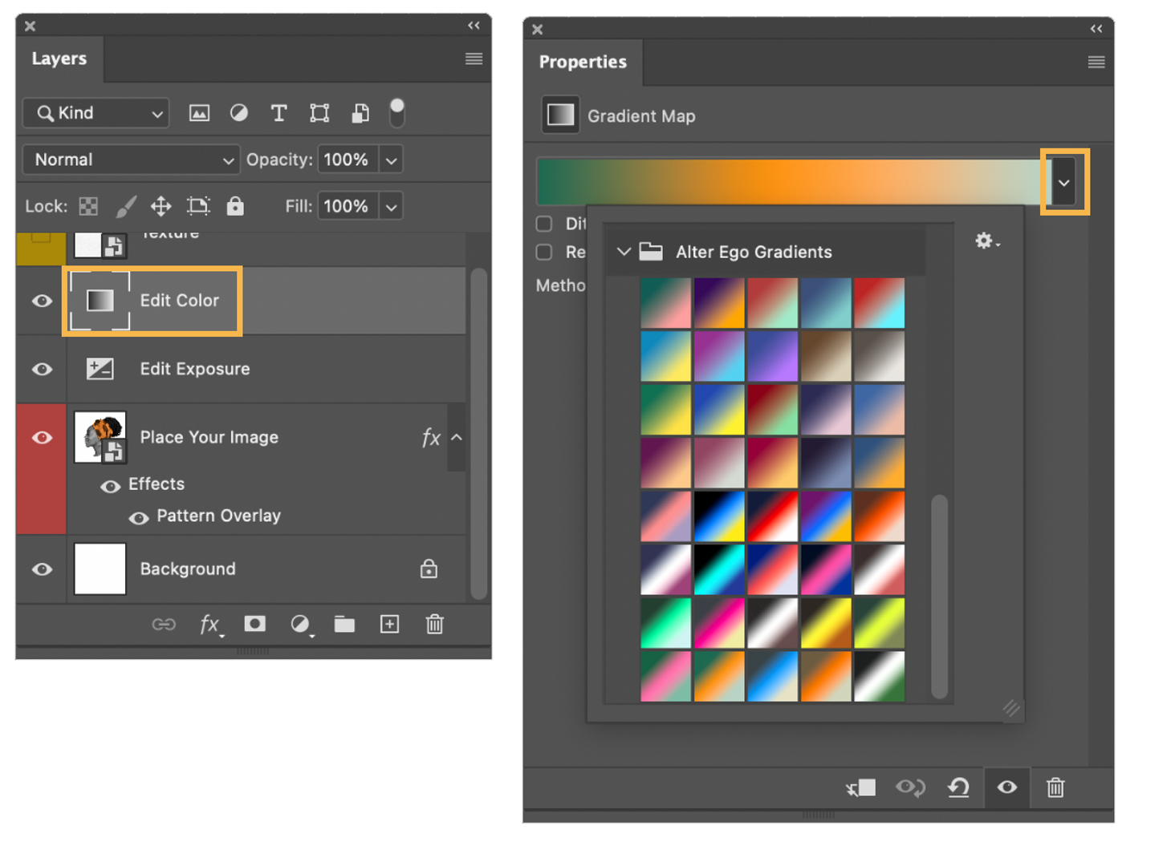
Task: Click the pixel layer filter icon
Action: pyautogui.click(x=199, y=113)
